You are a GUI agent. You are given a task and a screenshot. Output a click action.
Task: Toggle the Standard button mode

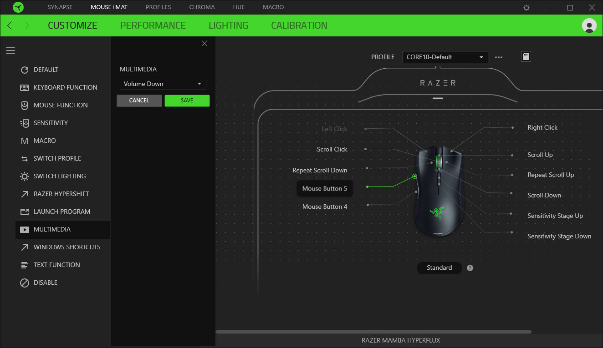pyautogui.click(x=439, y=268)
